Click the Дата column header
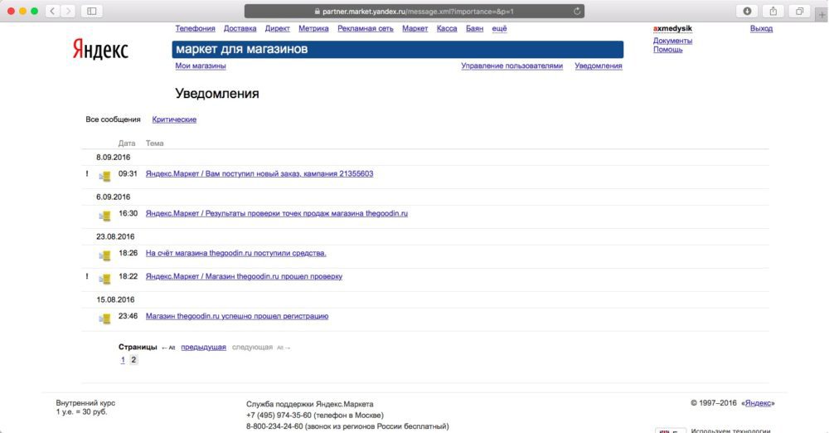 coord(127,144)
